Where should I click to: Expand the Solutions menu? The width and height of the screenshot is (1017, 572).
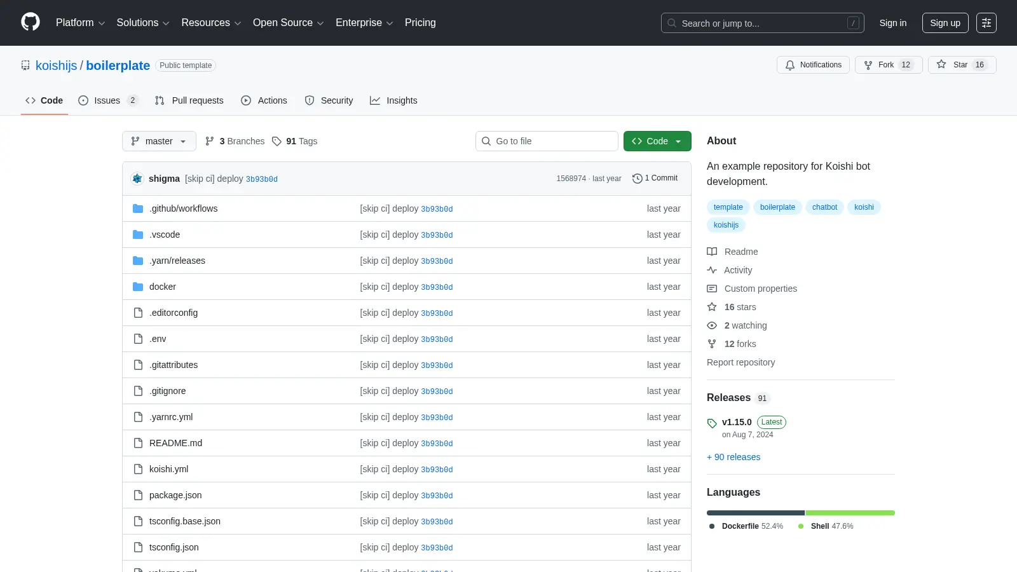click(x=143, y=22)
